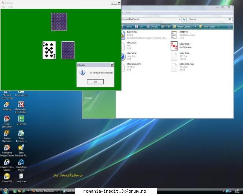Open the Help menu in Macaua game
243x194 pixels.
(x=10, y=7)
